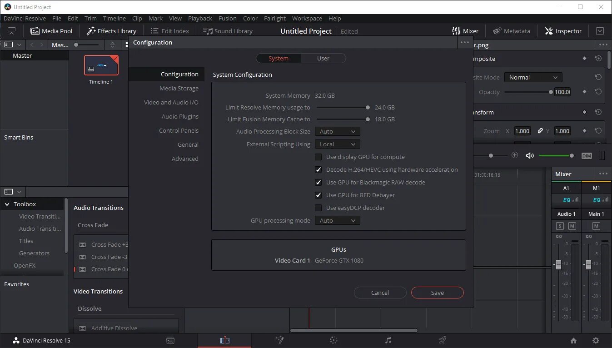
Task: Toggle the Inspector panel
Action: (562, 31)
